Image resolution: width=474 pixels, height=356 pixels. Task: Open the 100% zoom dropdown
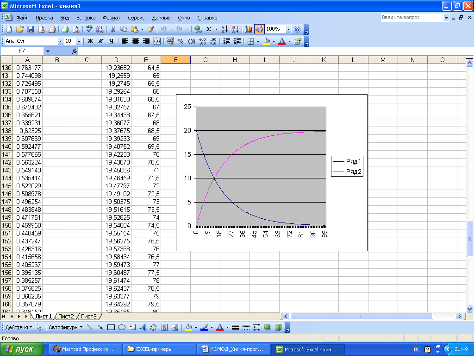tap(289, 29)
